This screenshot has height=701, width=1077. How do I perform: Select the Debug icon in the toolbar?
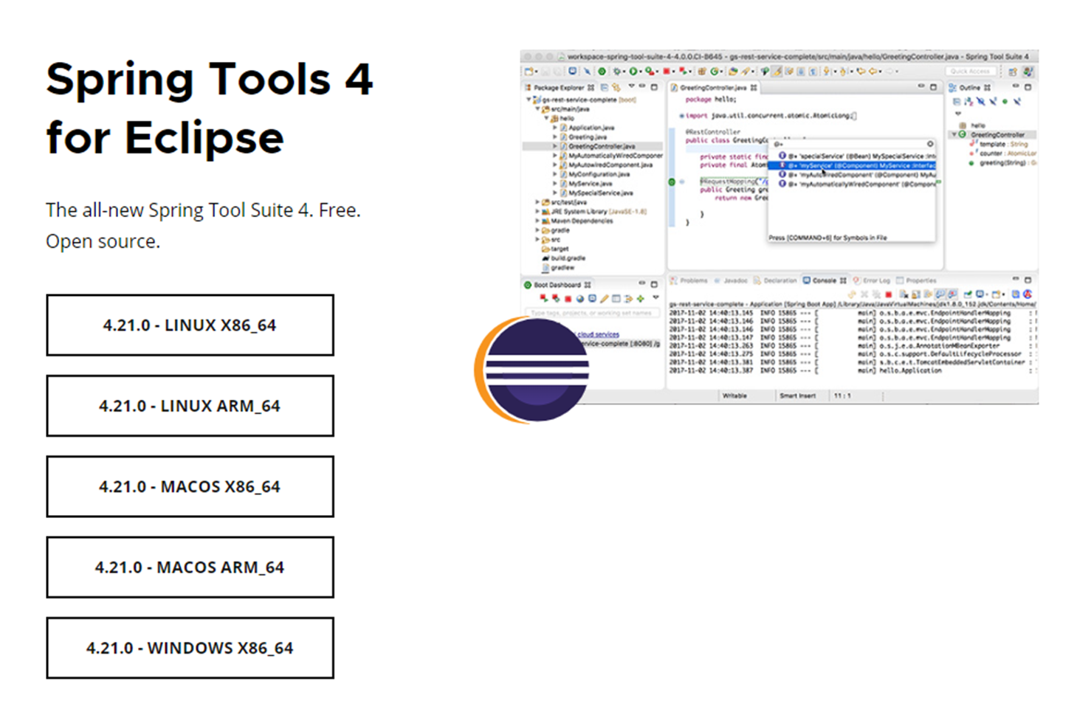(617, 71)
